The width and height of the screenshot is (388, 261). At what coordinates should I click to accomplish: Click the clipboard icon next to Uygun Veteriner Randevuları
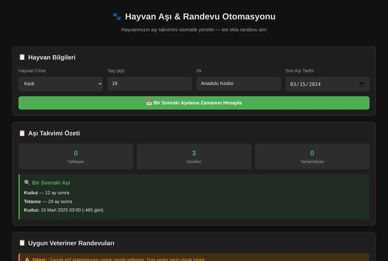(x=22, y=243)
